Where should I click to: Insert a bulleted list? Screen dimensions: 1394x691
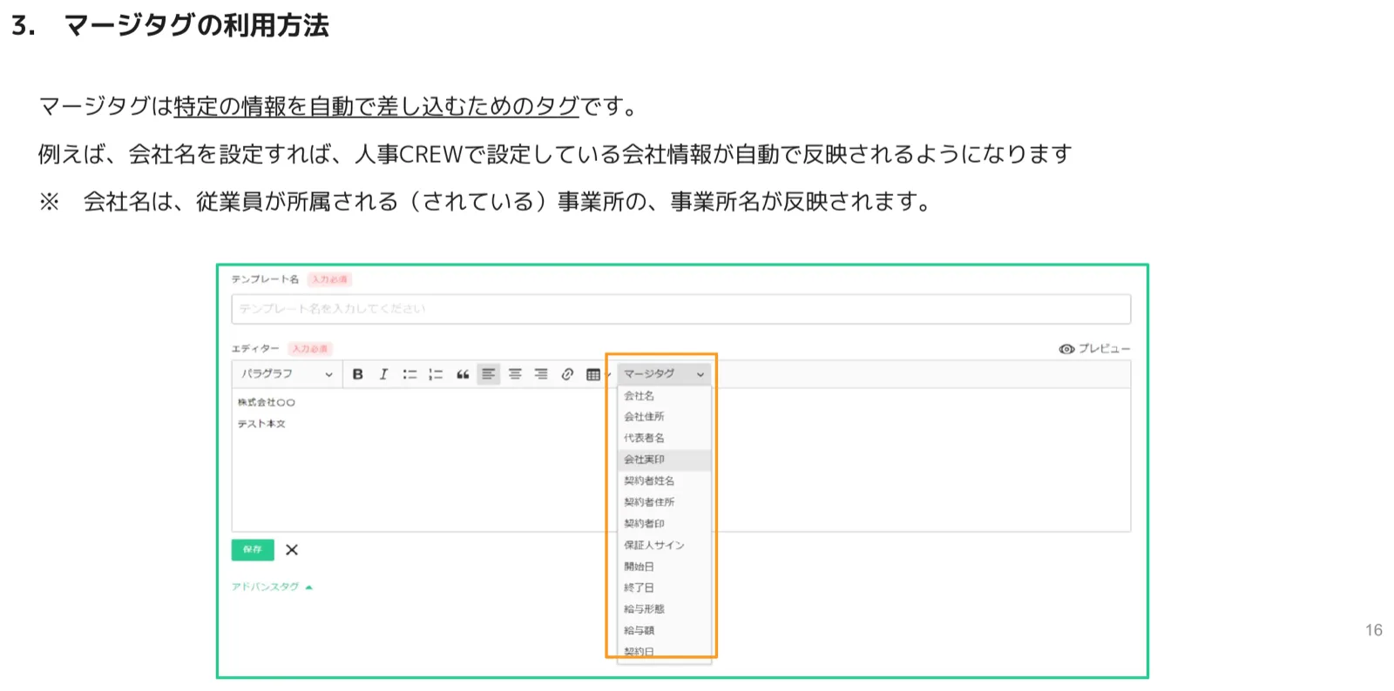[x=409, y=374]
